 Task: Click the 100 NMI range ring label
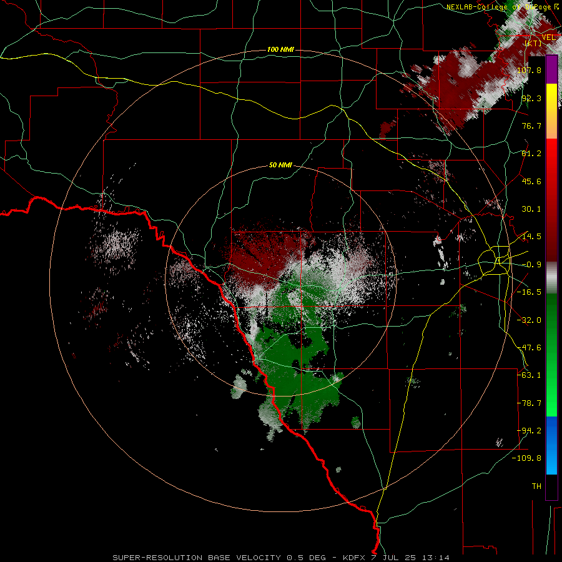(x=280, y=49)
